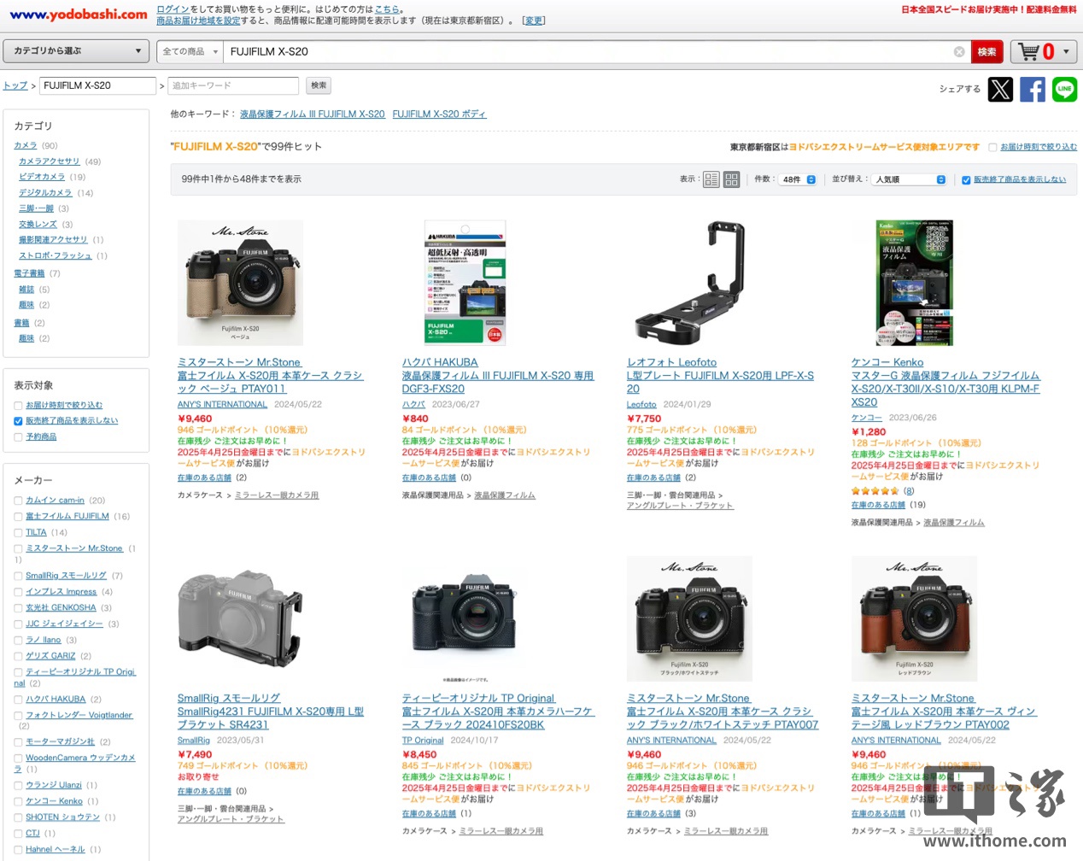Toggle TILTA maker checkbox
The width and height of the screenshot is (1083, 861).
point(18,533)
